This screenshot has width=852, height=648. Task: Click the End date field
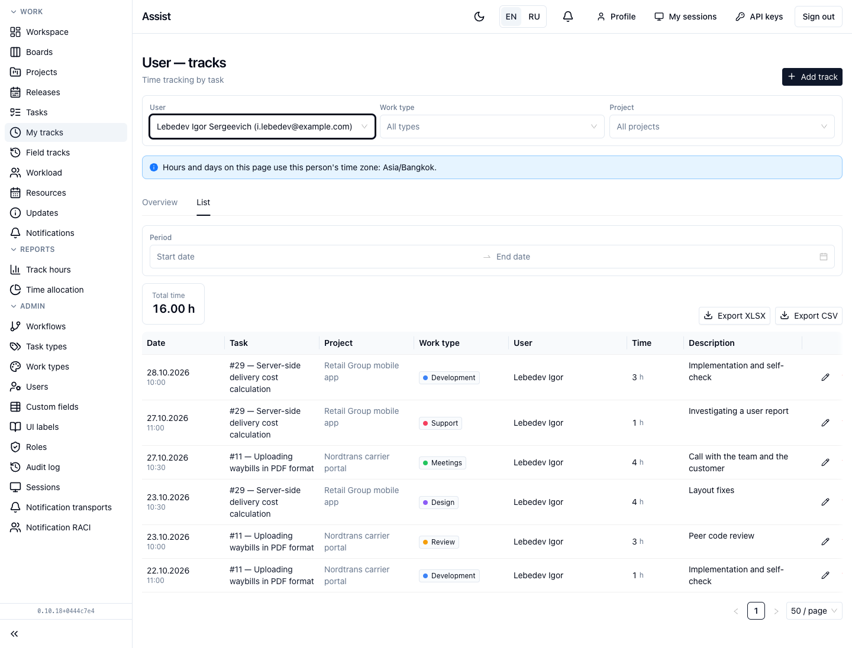(x=654, y=257)
